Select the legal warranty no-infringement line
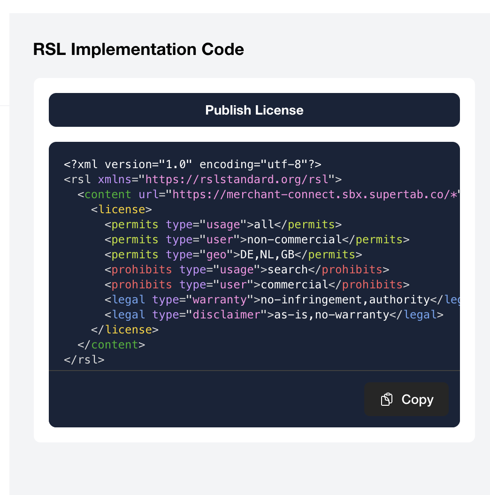Viewport: 490px width, 495px height. click(x=263, y=299)
